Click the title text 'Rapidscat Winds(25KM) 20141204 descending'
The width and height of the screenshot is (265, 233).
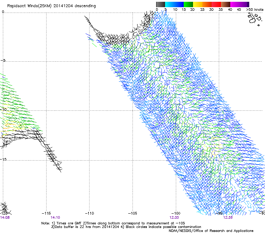(52, 6)
